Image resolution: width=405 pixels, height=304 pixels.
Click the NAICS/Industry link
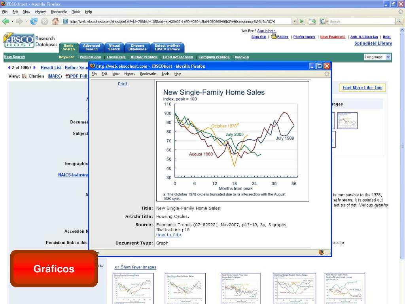click(x=73, y=175)
